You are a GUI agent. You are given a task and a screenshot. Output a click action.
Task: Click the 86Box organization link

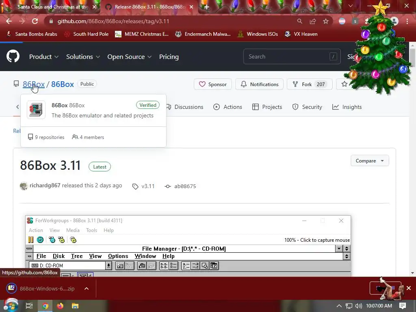click(34, 84)
